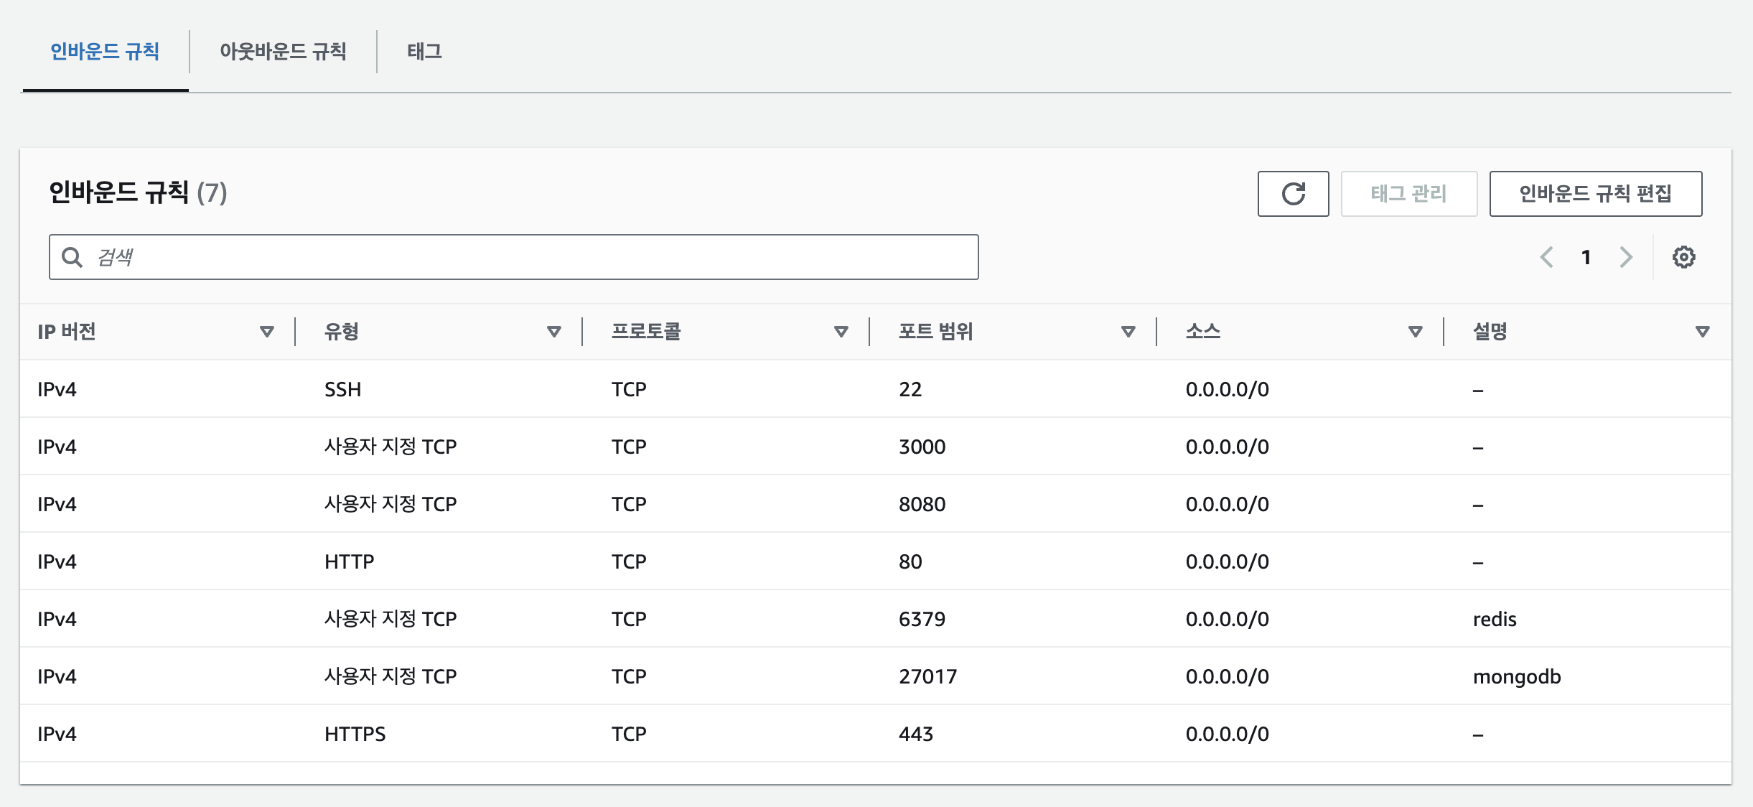Sort by 포트 범위 column arrow
Viewport: 1753px width, 807px height.
(x=1128, y=332)
